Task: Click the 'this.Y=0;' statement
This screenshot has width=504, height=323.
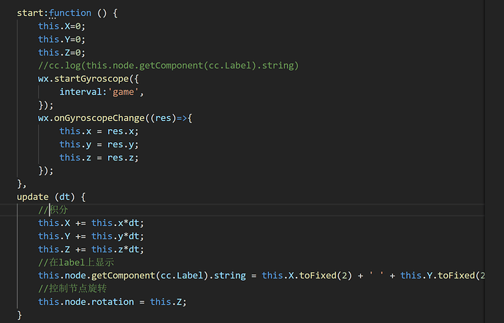Action: point(62,39)
